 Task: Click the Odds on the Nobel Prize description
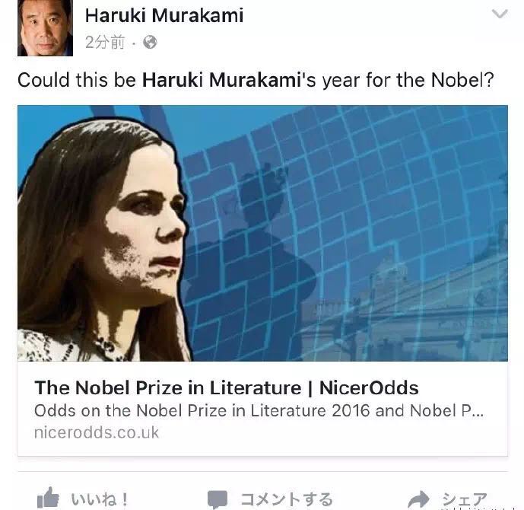(259, 411)
